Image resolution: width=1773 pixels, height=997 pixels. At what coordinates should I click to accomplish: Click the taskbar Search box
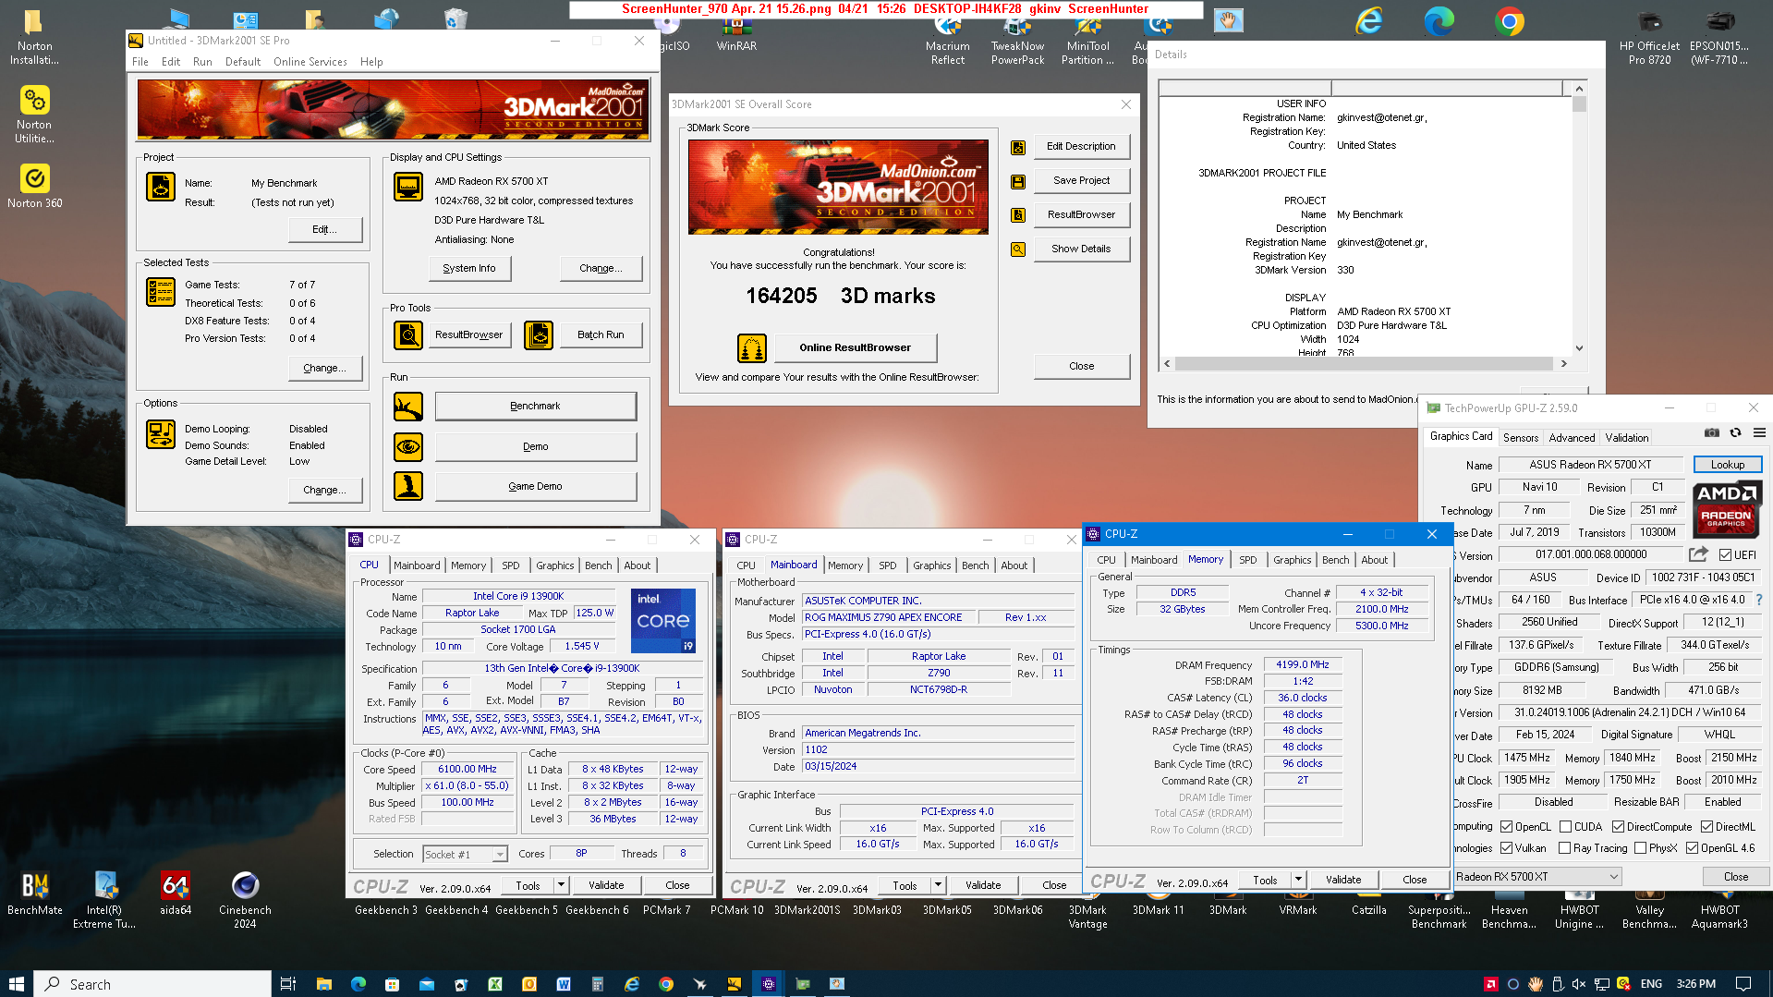click(153, 984)
